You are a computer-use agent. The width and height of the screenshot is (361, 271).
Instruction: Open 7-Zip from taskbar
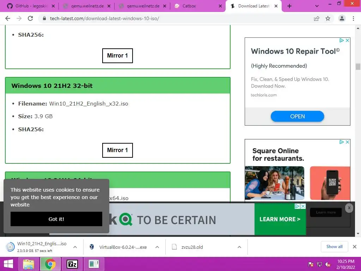pyautogui.click(x=72, y=264)
